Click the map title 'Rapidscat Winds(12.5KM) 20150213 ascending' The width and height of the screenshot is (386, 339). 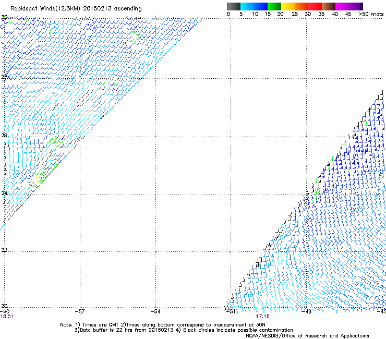(x=76, y=9)
